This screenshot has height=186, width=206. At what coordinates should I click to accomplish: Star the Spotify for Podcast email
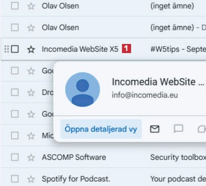[31, 179]
